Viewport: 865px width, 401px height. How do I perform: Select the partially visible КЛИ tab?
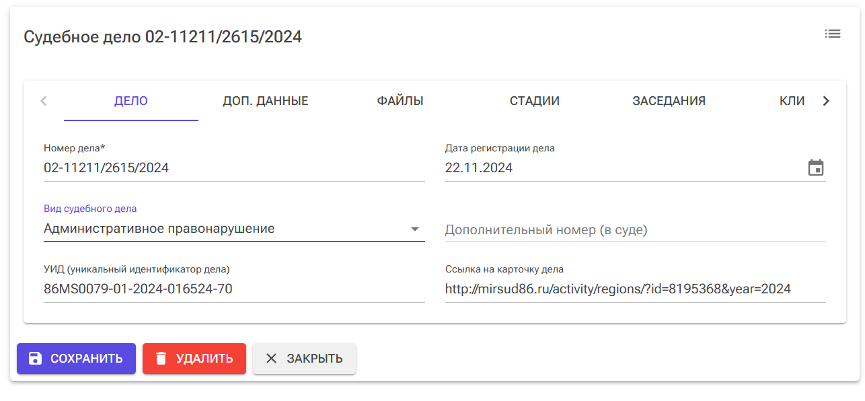tap(791, 101)
